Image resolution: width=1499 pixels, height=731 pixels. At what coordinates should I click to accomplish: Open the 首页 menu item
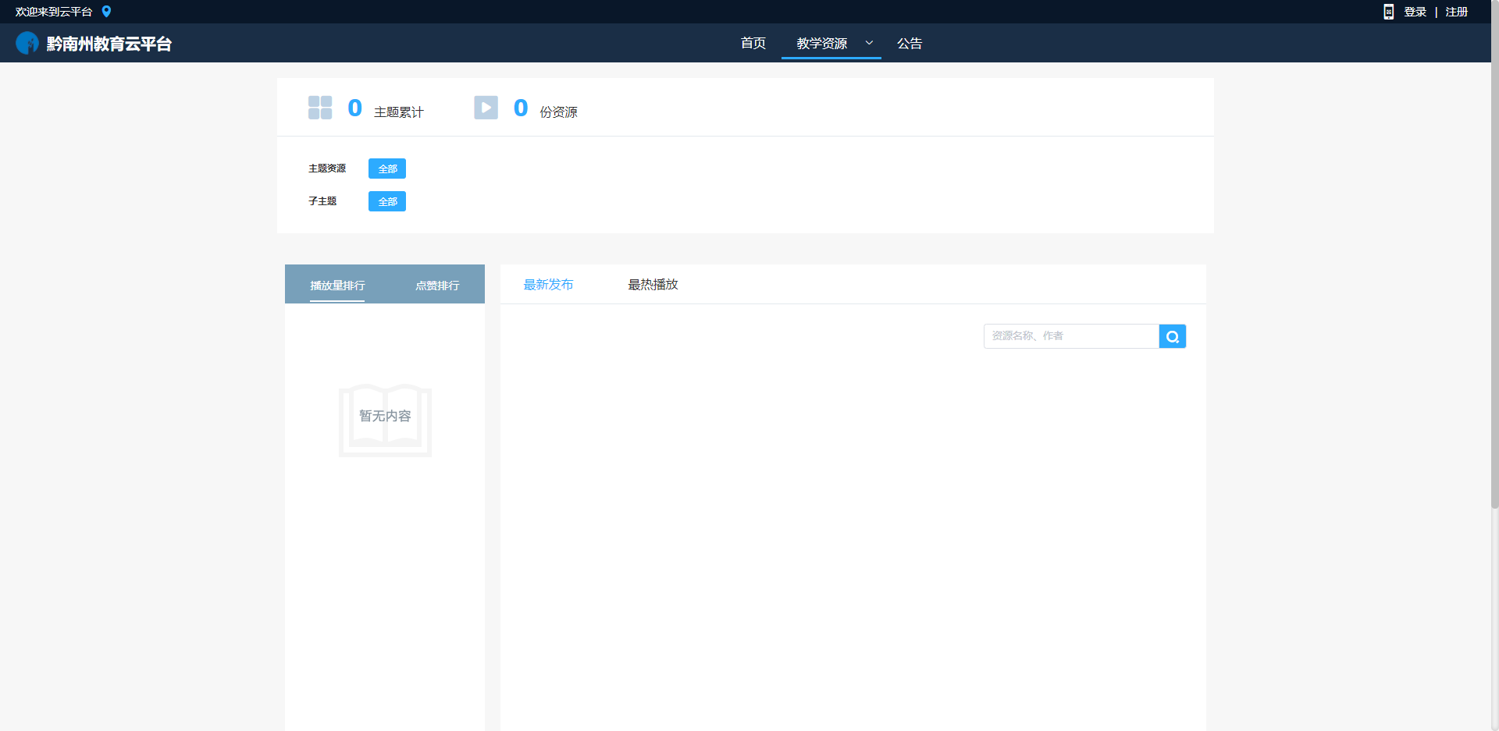(x=753, y=43)
